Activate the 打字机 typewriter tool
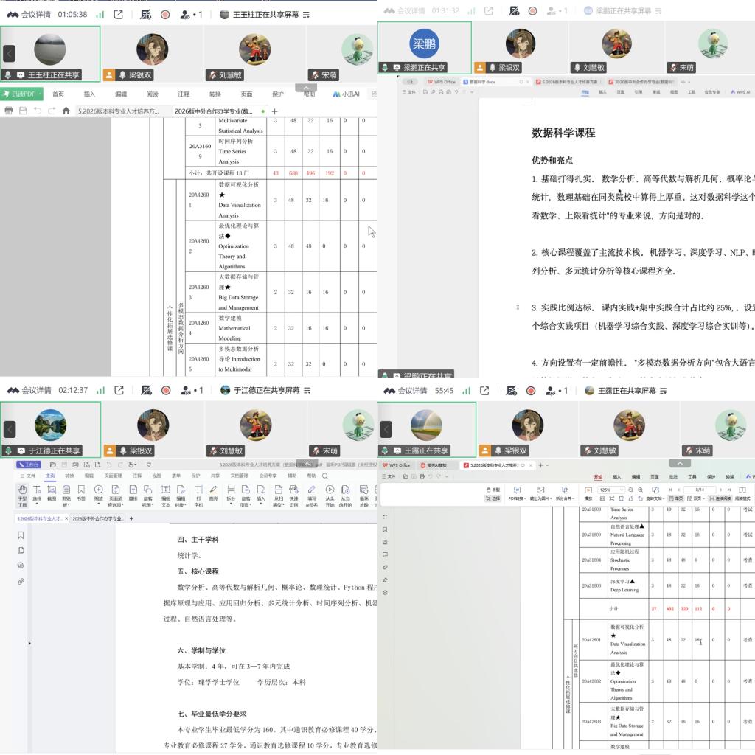This screenshot has width=755, height=755. (198, 495)
